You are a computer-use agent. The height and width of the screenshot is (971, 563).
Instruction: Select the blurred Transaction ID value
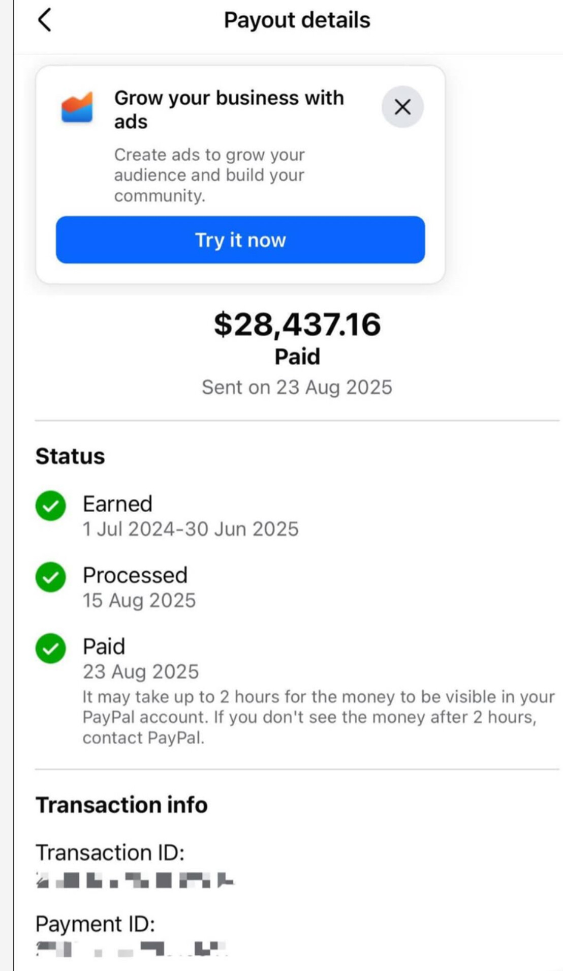click(x=135, y=880)
